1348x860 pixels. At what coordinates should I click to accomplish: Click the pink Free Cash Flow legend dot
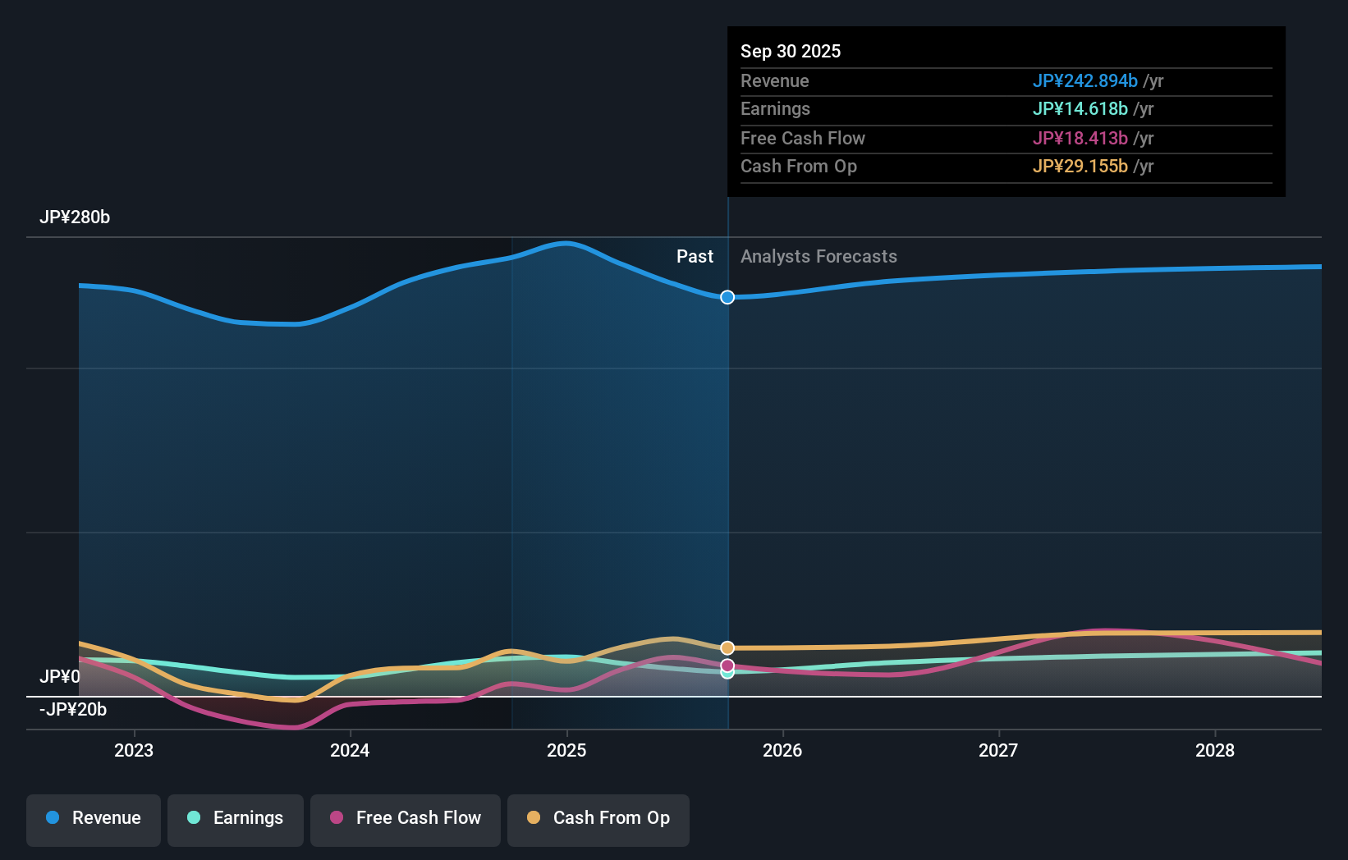[337, 817]
